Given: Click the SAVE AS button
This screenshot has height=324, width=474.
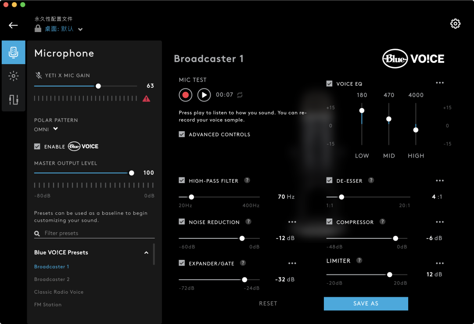Looking at the screenshot, I should point(366,303).
